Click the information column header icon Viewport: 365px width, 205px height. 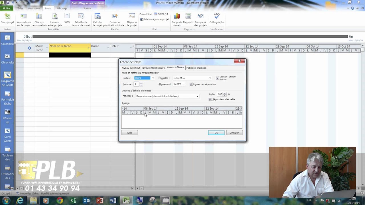click(x=29, y=48)
